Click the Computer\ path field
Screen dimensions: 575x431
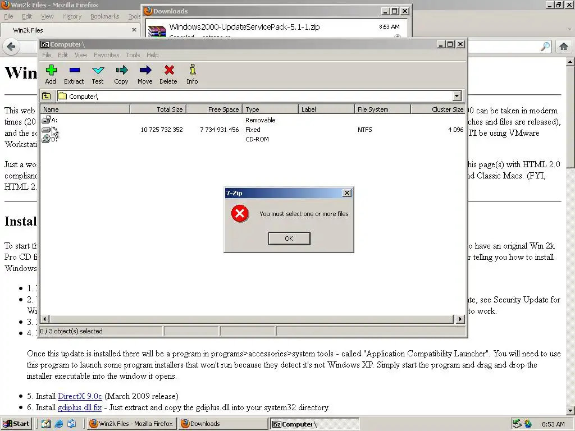(x=255, y=97)
